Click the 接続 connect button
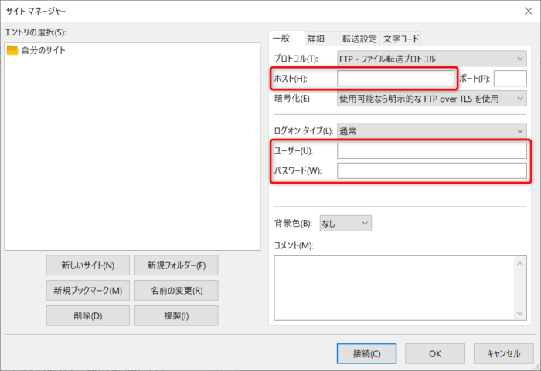541x371 pixels. pos(366,353)
